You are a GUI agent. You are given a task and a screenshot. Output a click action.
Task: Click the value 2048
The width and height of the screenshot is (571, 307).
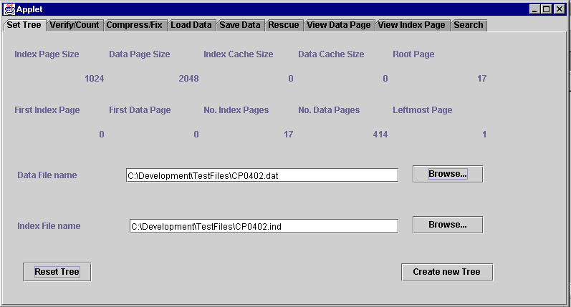[x=188, y=79]
